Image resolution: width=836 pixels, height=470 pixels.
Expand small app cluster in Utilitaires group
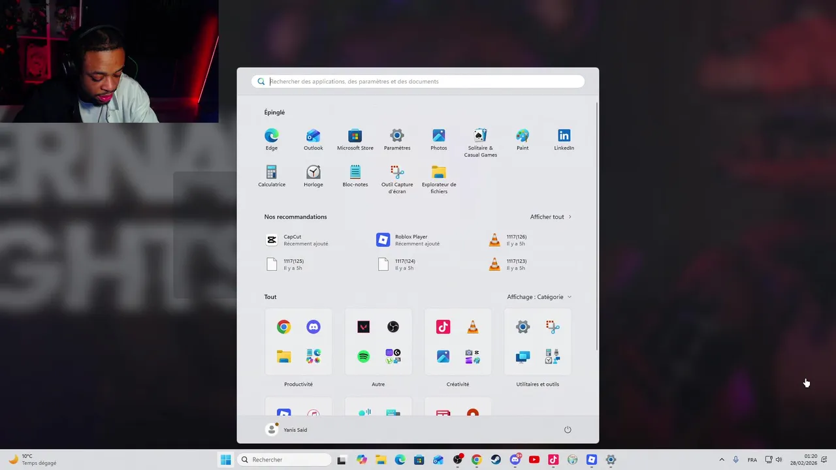553,356
